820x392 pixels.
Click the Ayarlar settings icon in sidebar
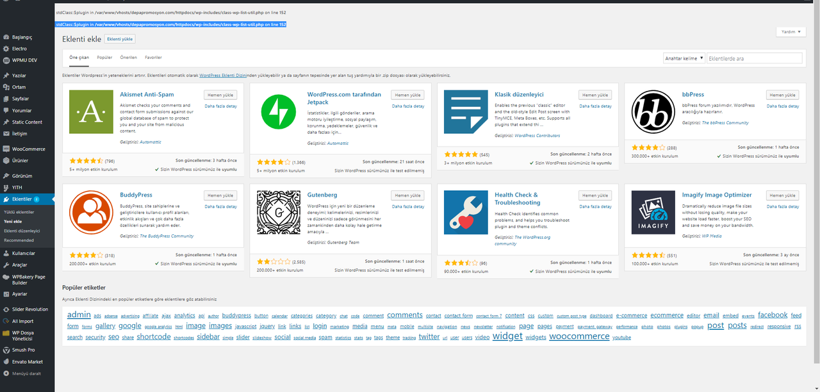click(x=6, y=294)
